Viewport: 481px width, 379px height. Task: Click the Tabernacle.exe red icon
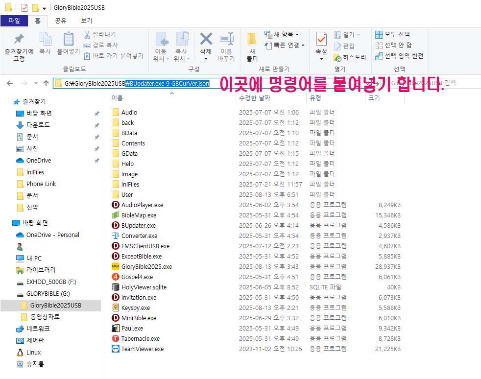115,338
